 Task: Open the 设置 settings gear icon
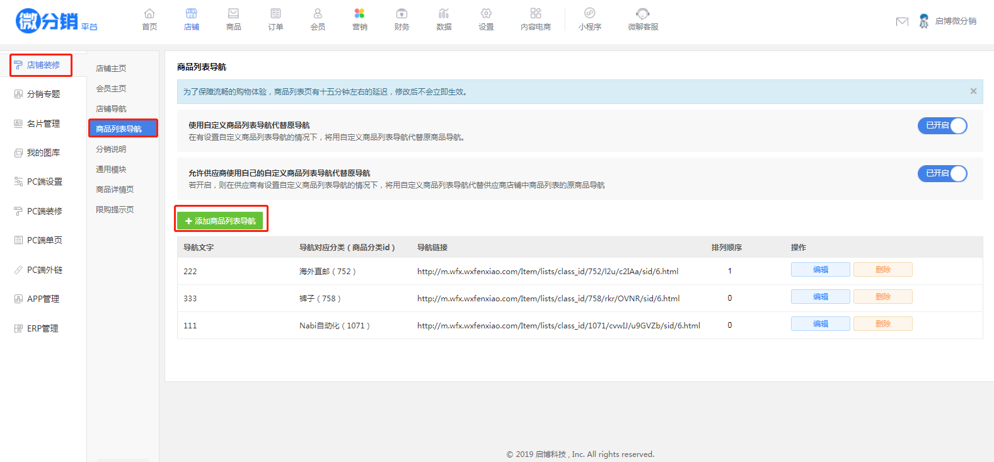point(486,14)
